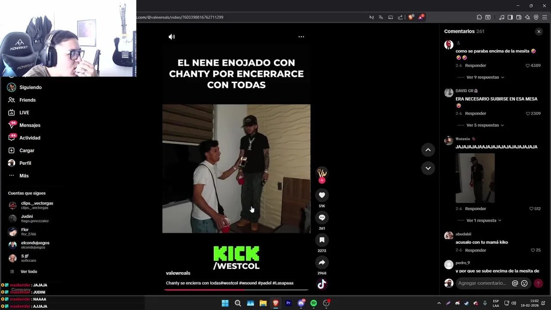Open the browser translate page icon
Image resolution: width=551 pixels, height=310 pixels.
click(x=381, y=17)
